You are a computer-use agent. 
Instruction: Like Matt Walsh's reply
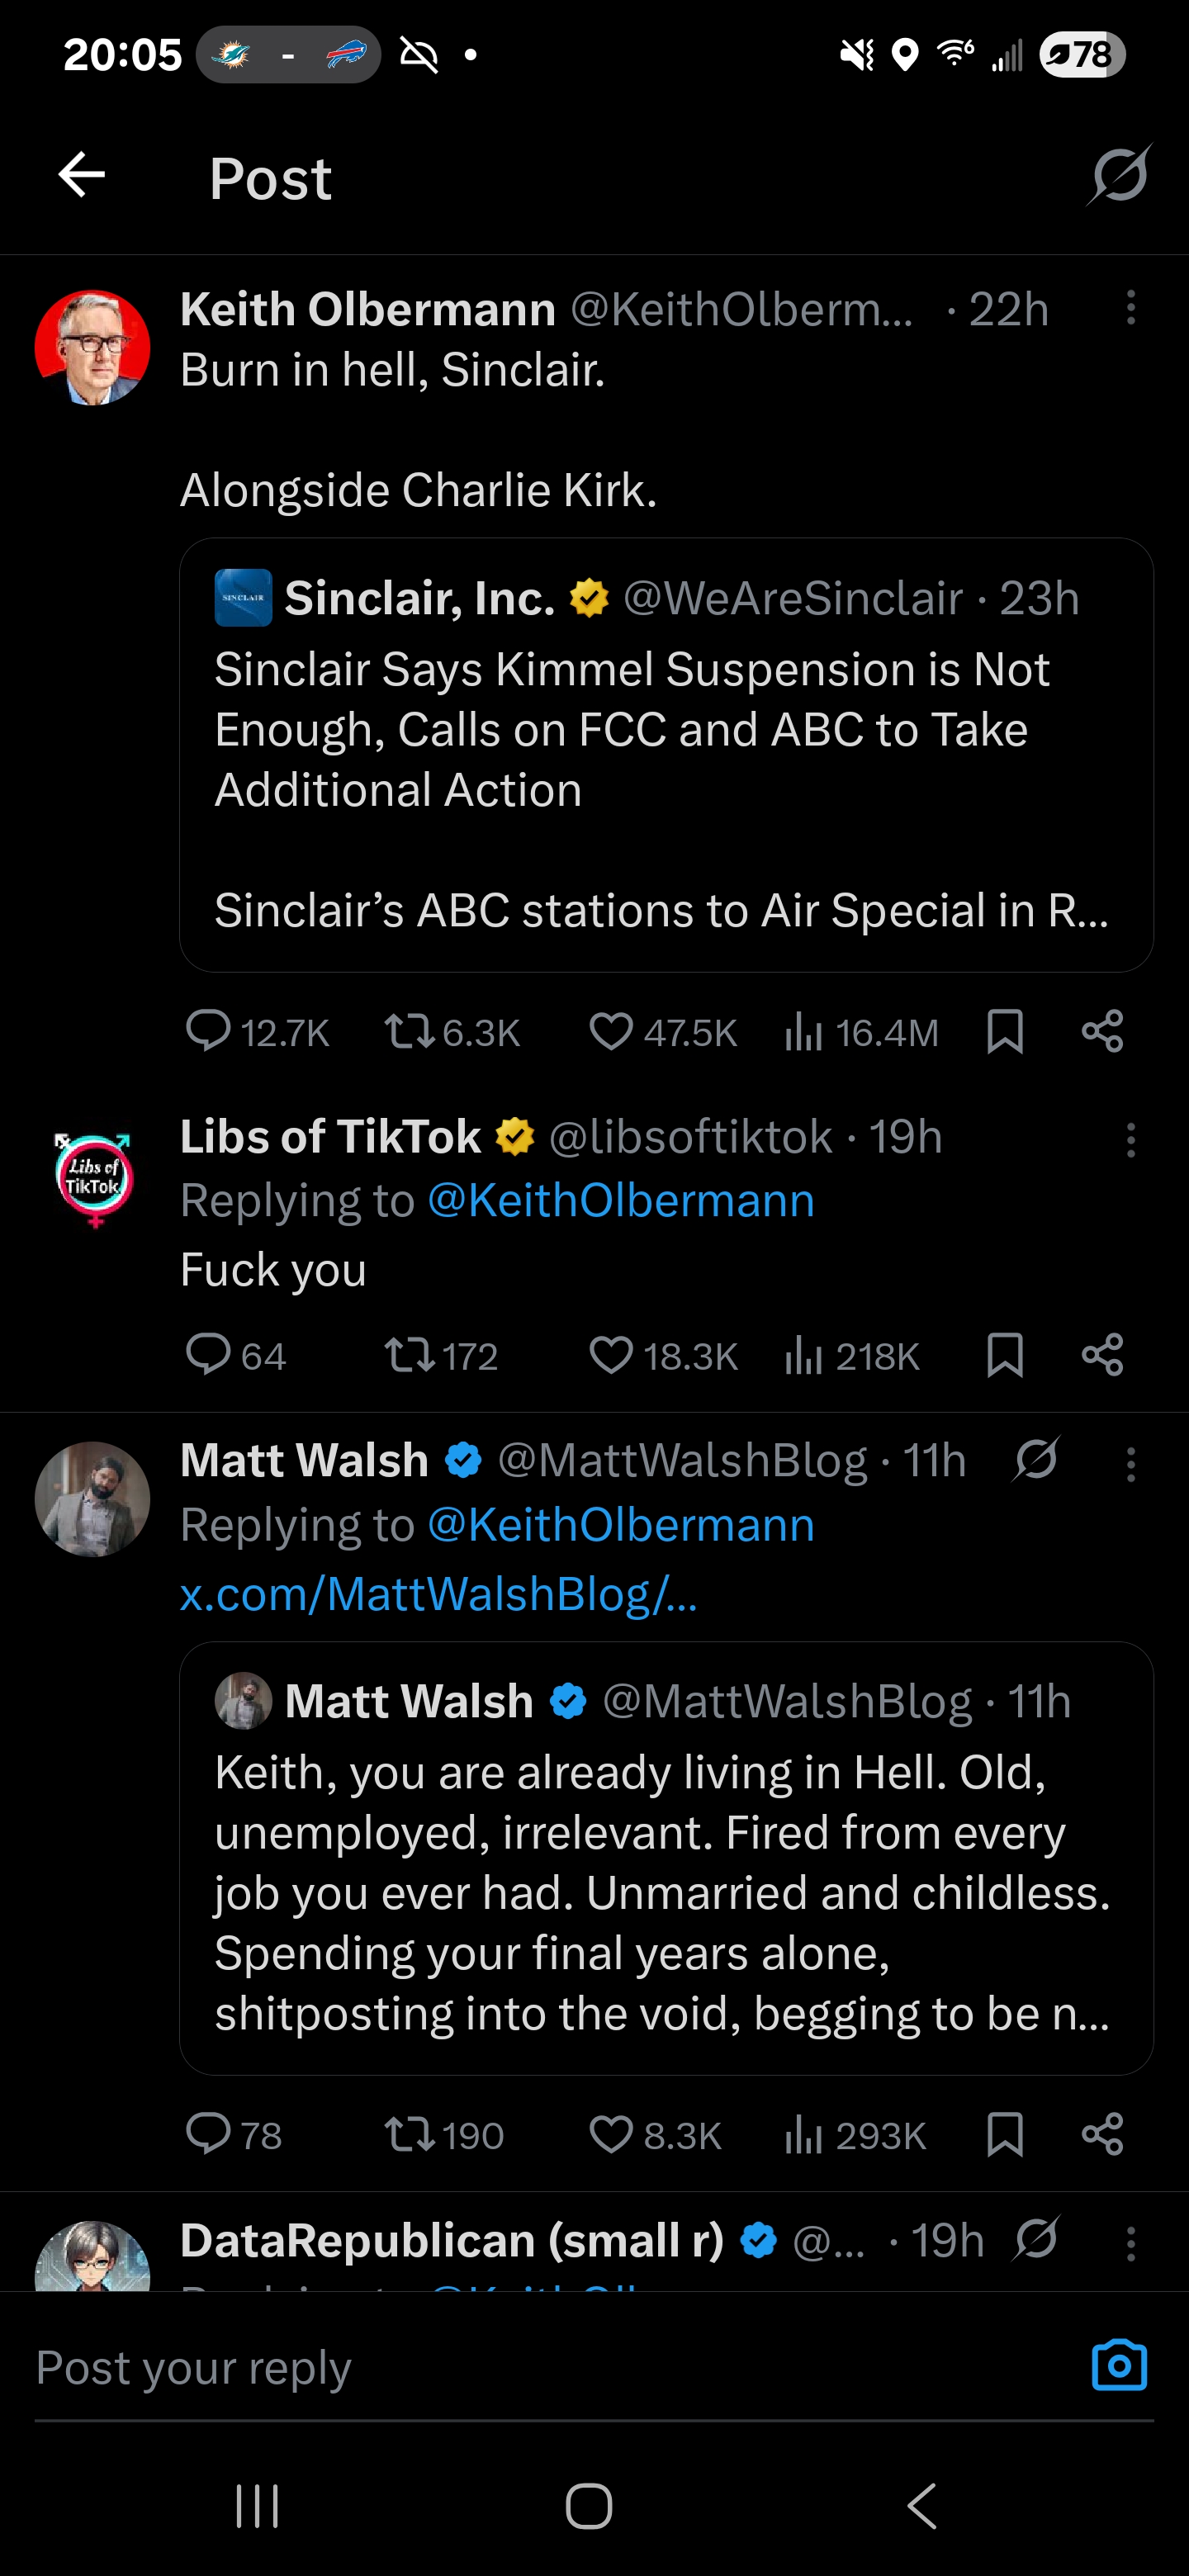pyautogui.click(x=611, y=2135)
